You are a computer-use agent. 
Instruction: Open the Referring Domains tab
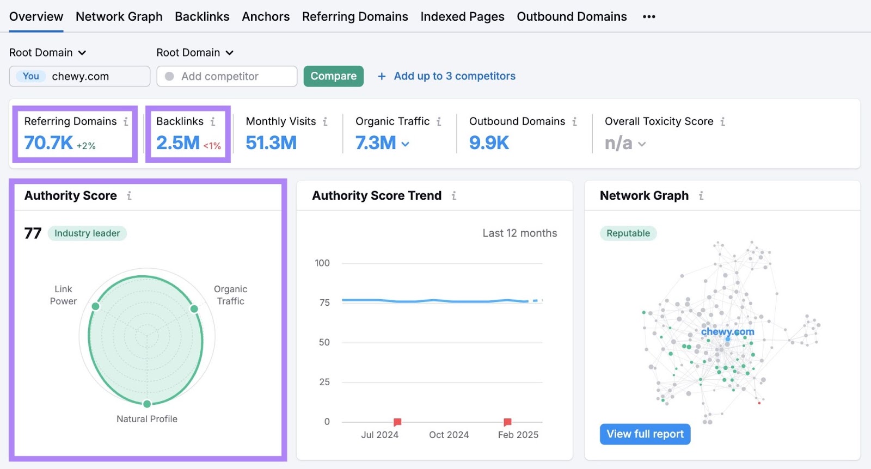click(355, 17)
